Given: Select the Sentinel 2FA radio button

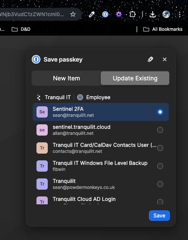Looking at the screenshot, I should (160, 112).
